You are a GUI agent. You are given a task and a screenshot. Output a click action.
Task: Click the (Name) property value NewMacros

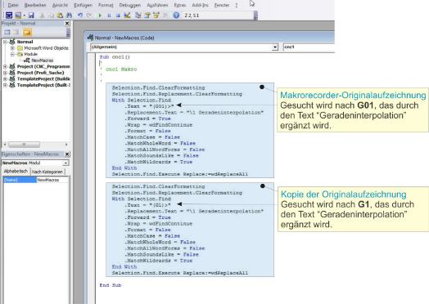pyautogui.click(x=52, y=180)
